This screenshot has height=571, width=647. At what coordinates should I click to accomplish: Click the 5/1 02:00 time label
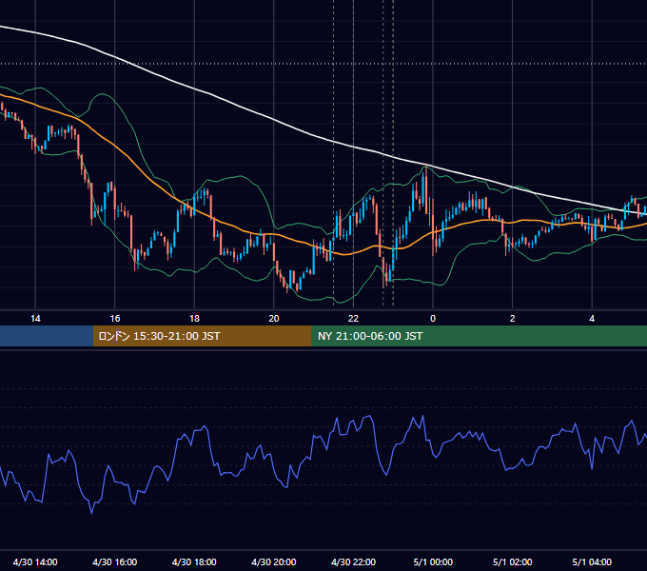click(x=513, y=561)
